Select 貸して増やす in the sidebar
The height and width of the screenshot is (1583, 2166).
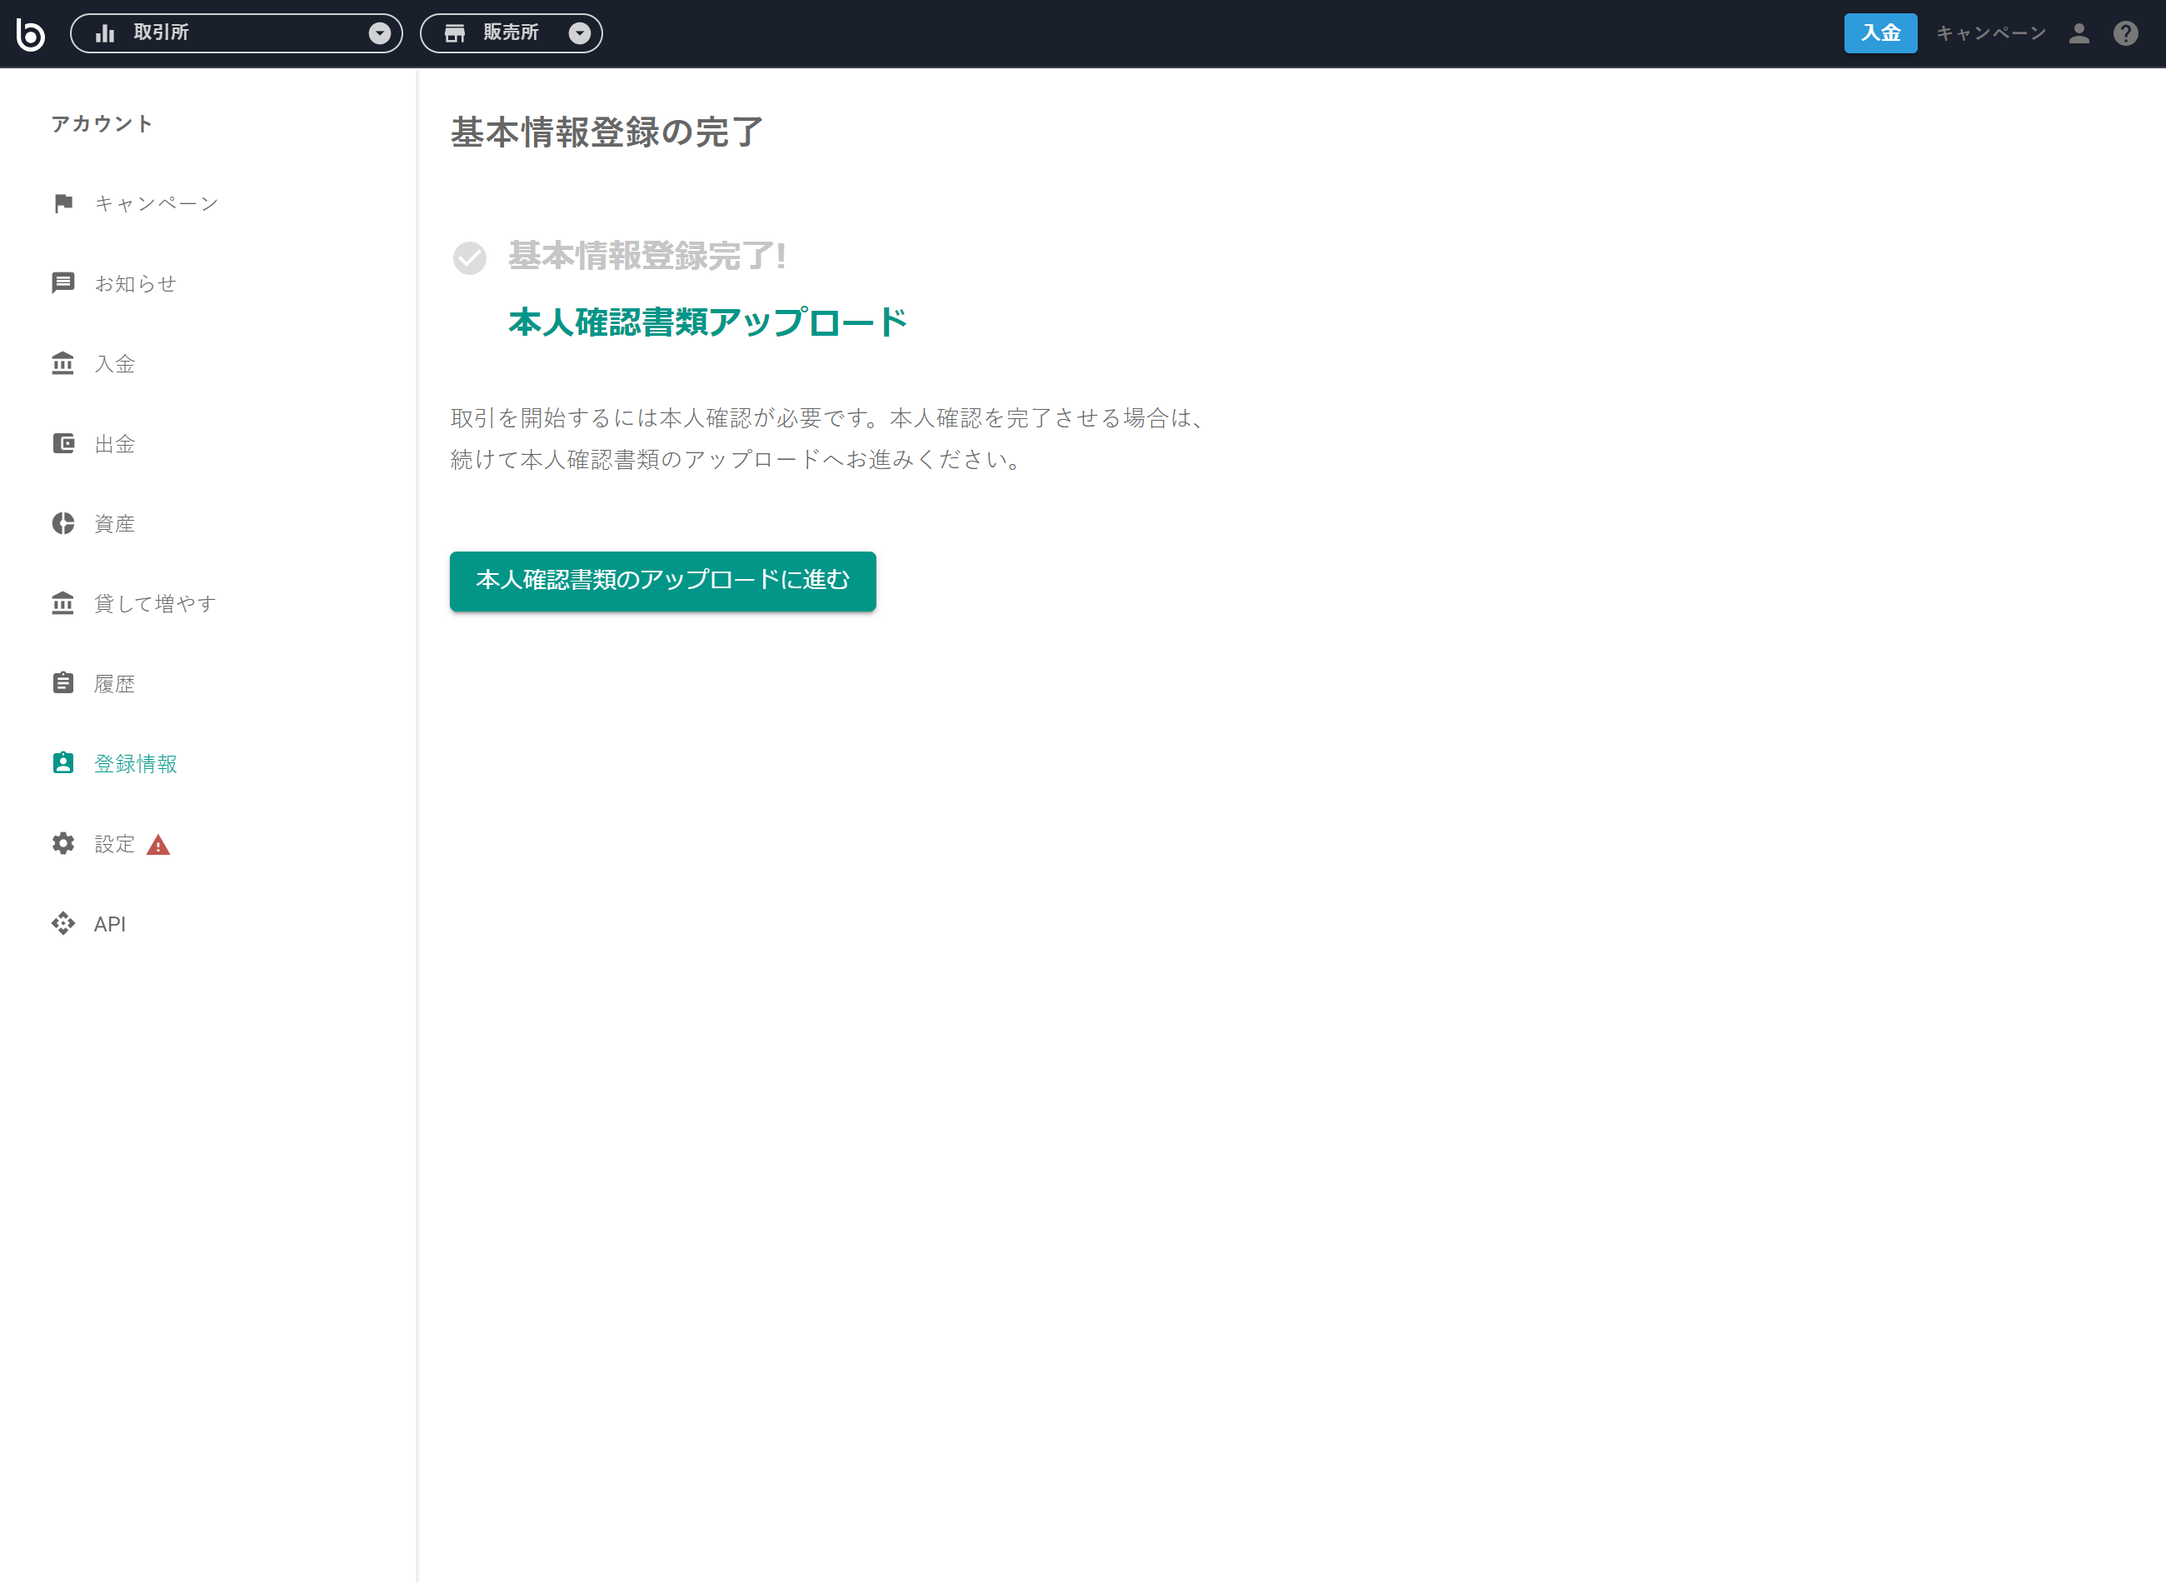coord(154,604)
